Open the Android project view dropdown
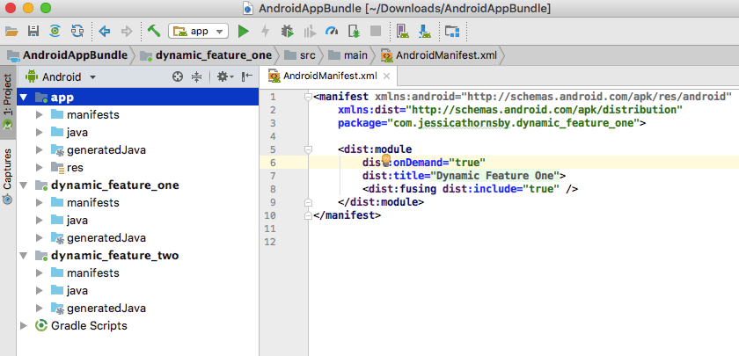This screenshot has height=356, width=739. click(61, 76)
